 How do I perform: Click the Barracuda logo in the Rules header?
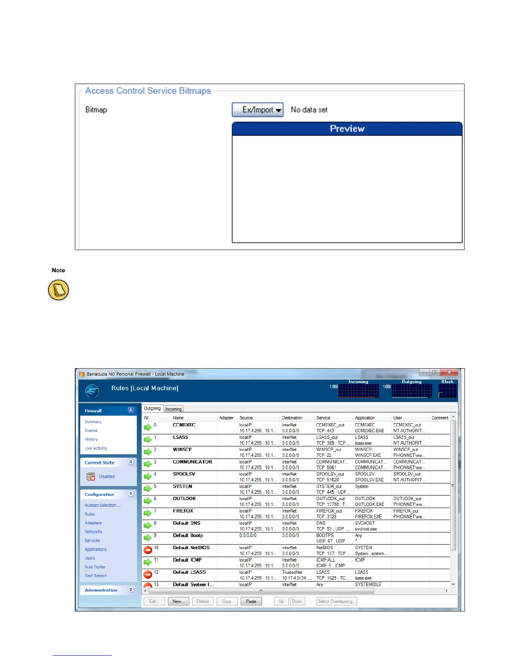[x=92, y=391]
